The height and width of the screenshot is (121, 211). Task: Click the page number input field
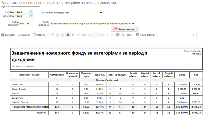[95, 35]
